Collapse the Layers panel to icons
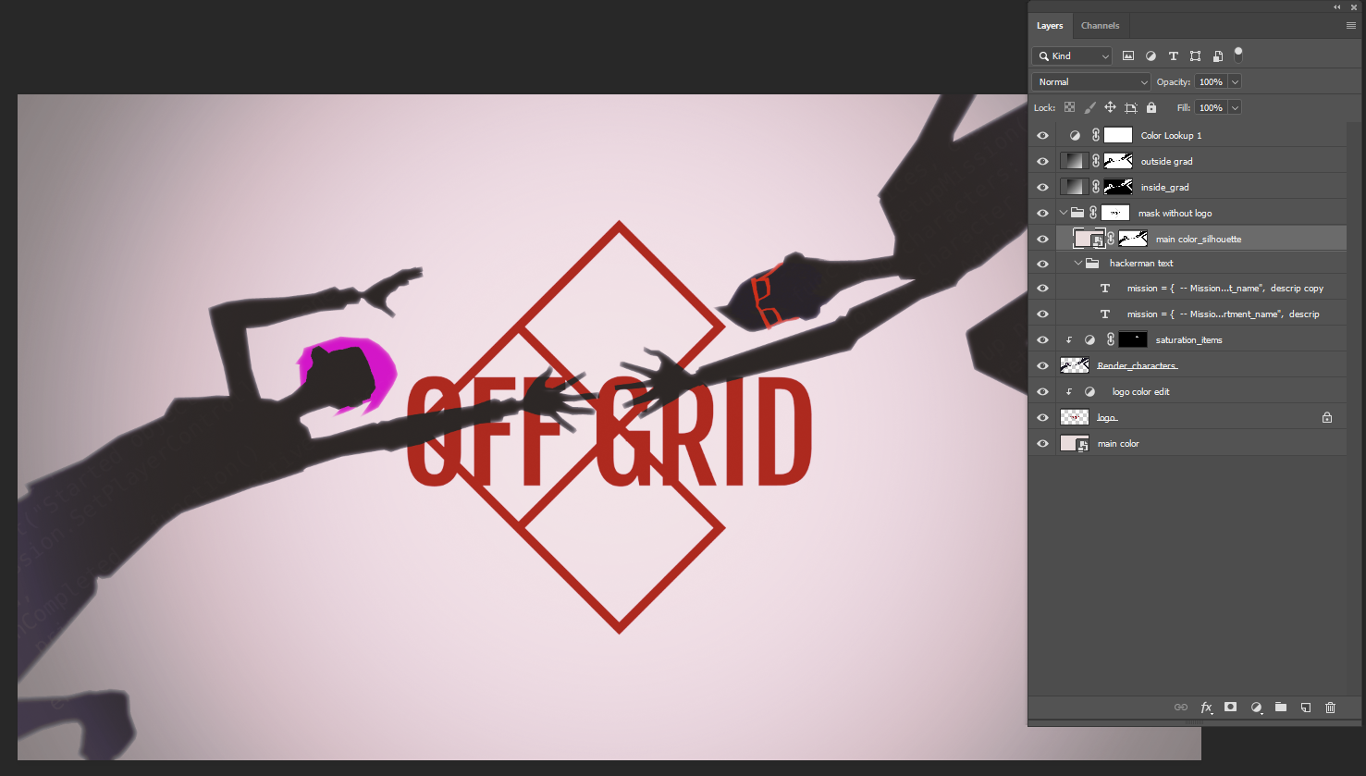The width and height of the screenshot is (1366, 776). [x=1337, y=7]
